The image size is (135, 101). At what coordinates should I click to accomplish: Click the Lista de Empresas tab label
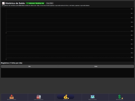click(38, 100)
